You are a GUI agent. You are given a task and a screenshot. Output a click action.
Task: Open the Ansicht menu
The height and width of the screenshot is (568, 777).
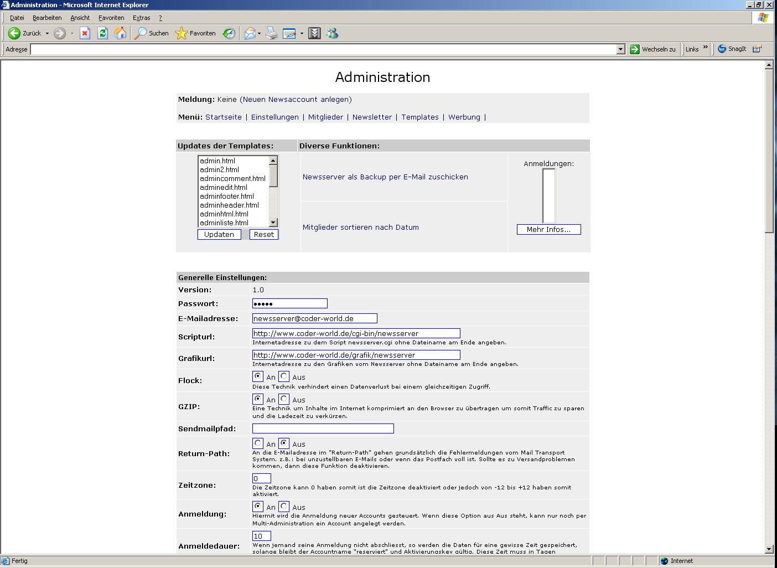pyautogui.click(x=80, y=18)
